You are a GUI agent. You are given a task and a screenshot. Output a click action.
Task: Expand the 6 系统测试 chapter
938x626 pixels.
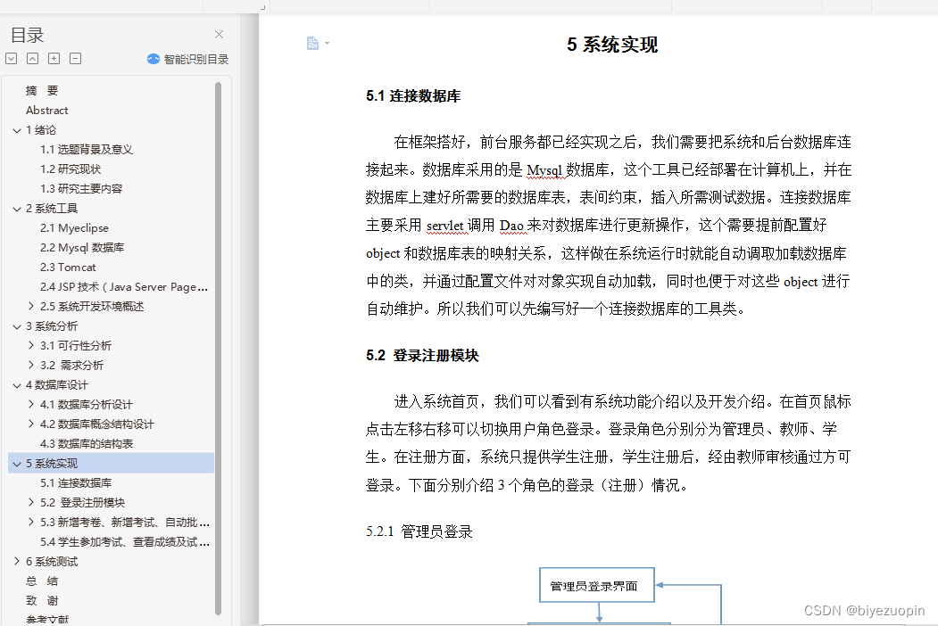(x=17, y=562)
